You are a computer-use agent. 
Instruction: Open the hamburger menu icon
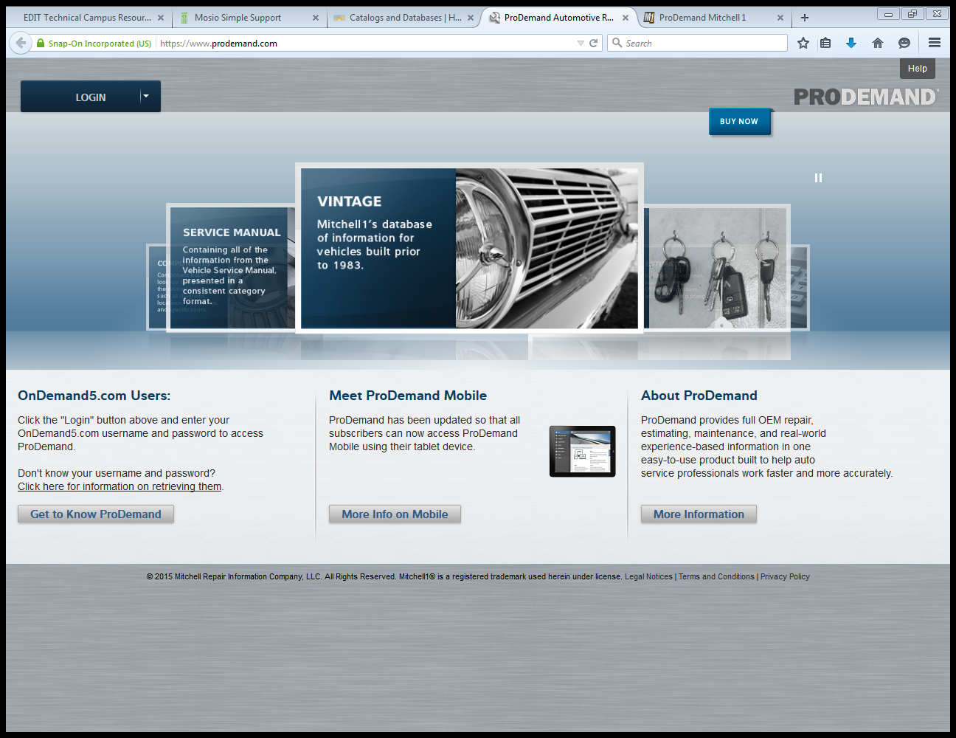934,43
